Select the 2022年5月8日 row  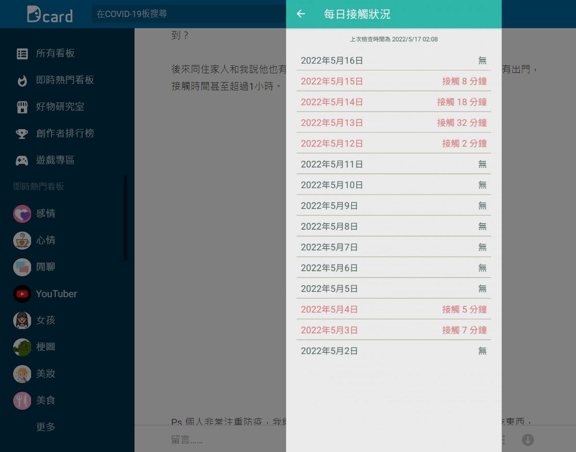coord(394,226)
